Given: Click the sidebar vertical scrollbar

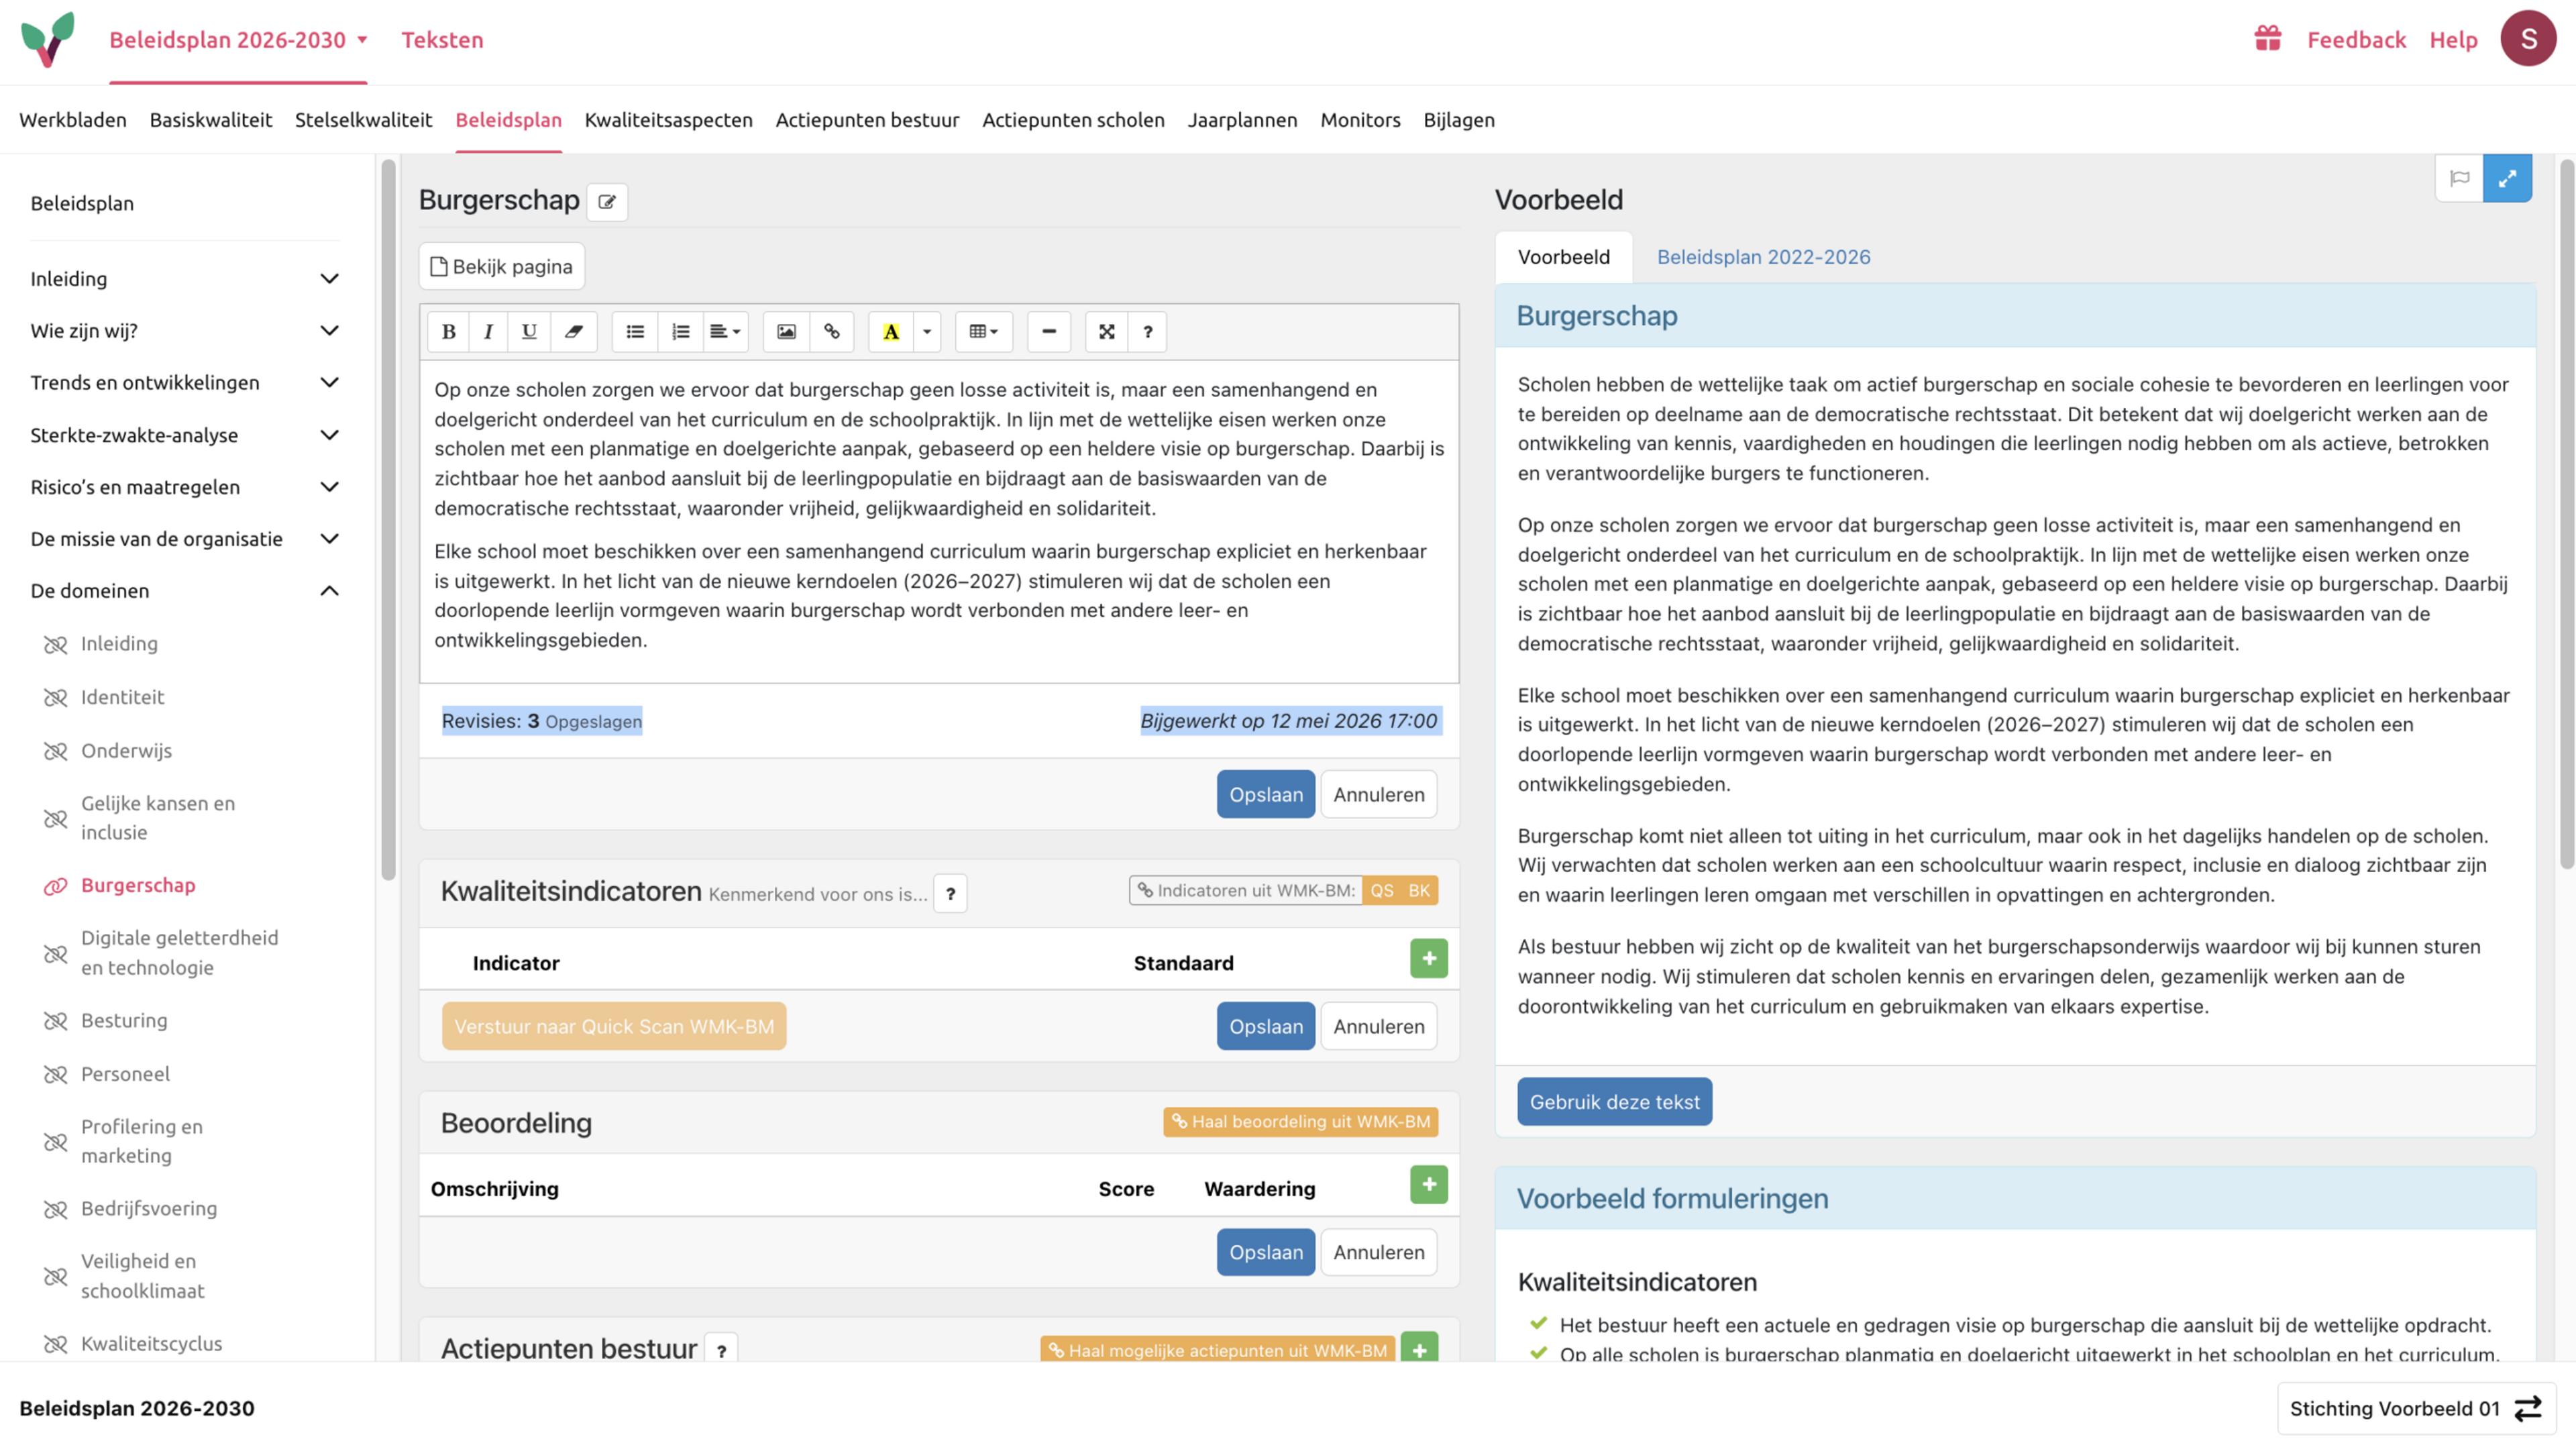Looking at the screenshot, I should pyautogui.click(x=388, y=520).
